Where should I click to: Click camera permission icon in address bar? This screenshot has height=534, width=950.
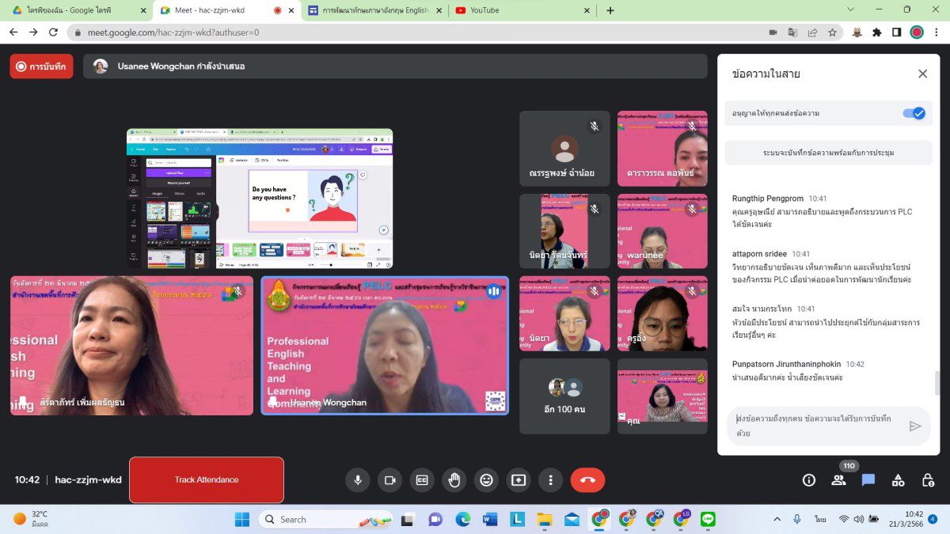click(x=773, y=32)
